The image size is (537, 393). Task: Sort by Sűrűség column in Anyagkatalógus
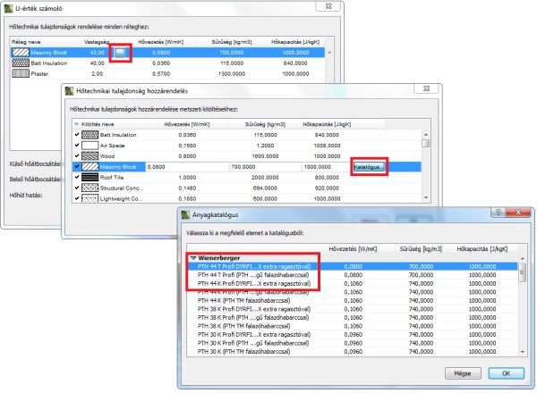click(421, 249)
